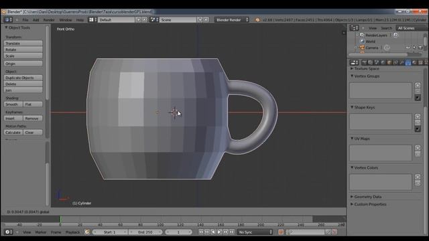Open the outliner editor type selector
The width and height of the screenshot is (429, 241).
tap(354, 28)
